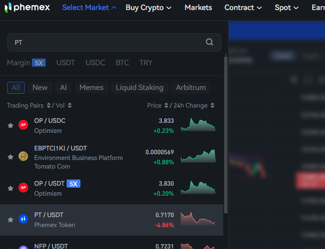Click the 0.7170 price value
Viewport: 325px width, 249px height.
165,215
